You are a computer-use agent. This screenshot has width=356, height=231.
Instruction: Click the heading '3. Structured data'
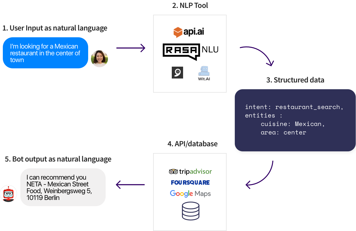[295, 80]
